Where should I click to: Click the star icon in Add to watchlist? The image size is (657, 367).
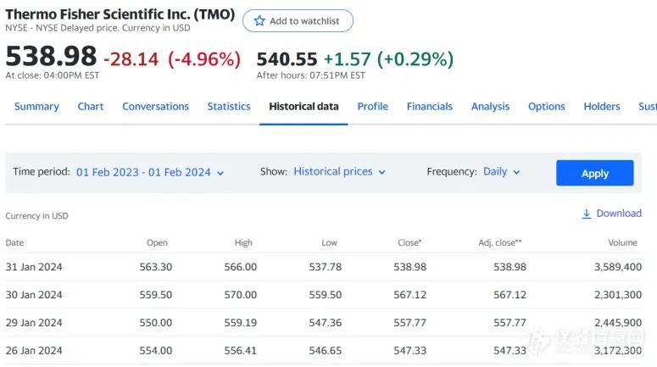pos(259,21)
